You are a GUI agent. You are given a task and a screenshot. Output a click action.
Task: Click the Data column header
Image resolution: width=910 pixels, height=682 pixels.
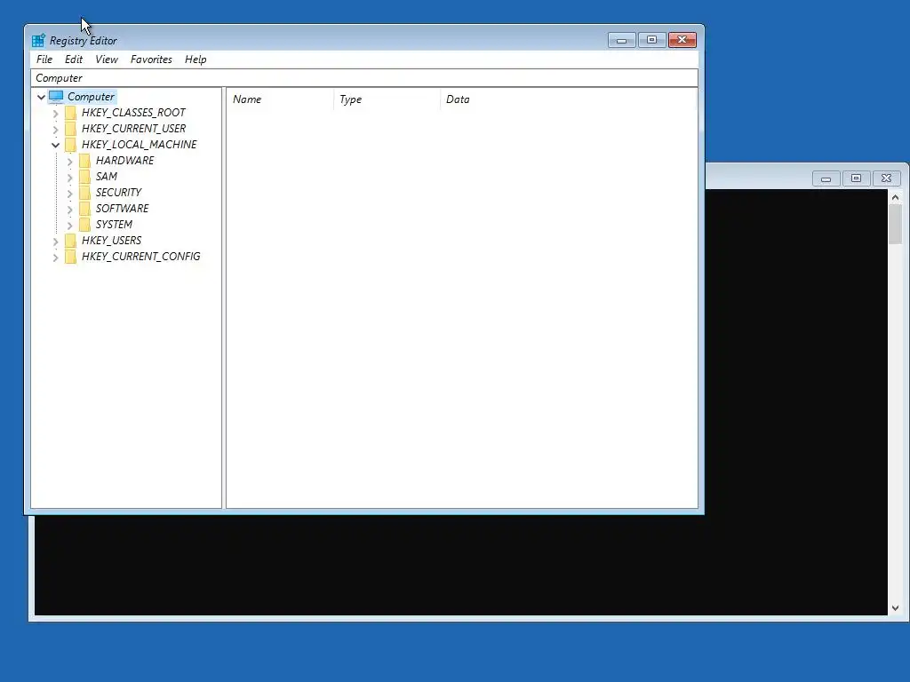[568, 99]
